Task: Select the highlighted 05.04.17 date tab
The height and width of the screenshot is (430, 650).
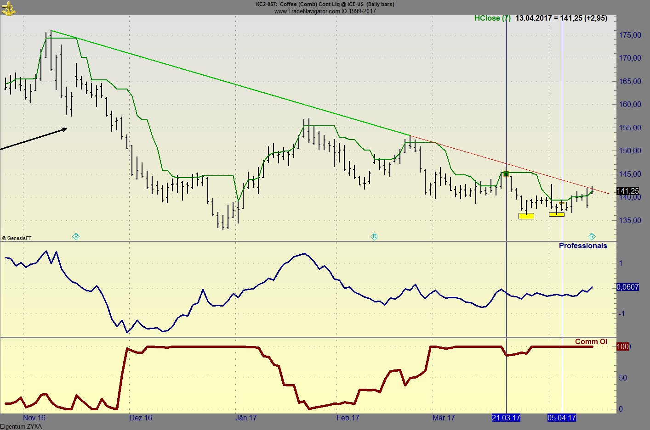Action: tap(561, 418)
